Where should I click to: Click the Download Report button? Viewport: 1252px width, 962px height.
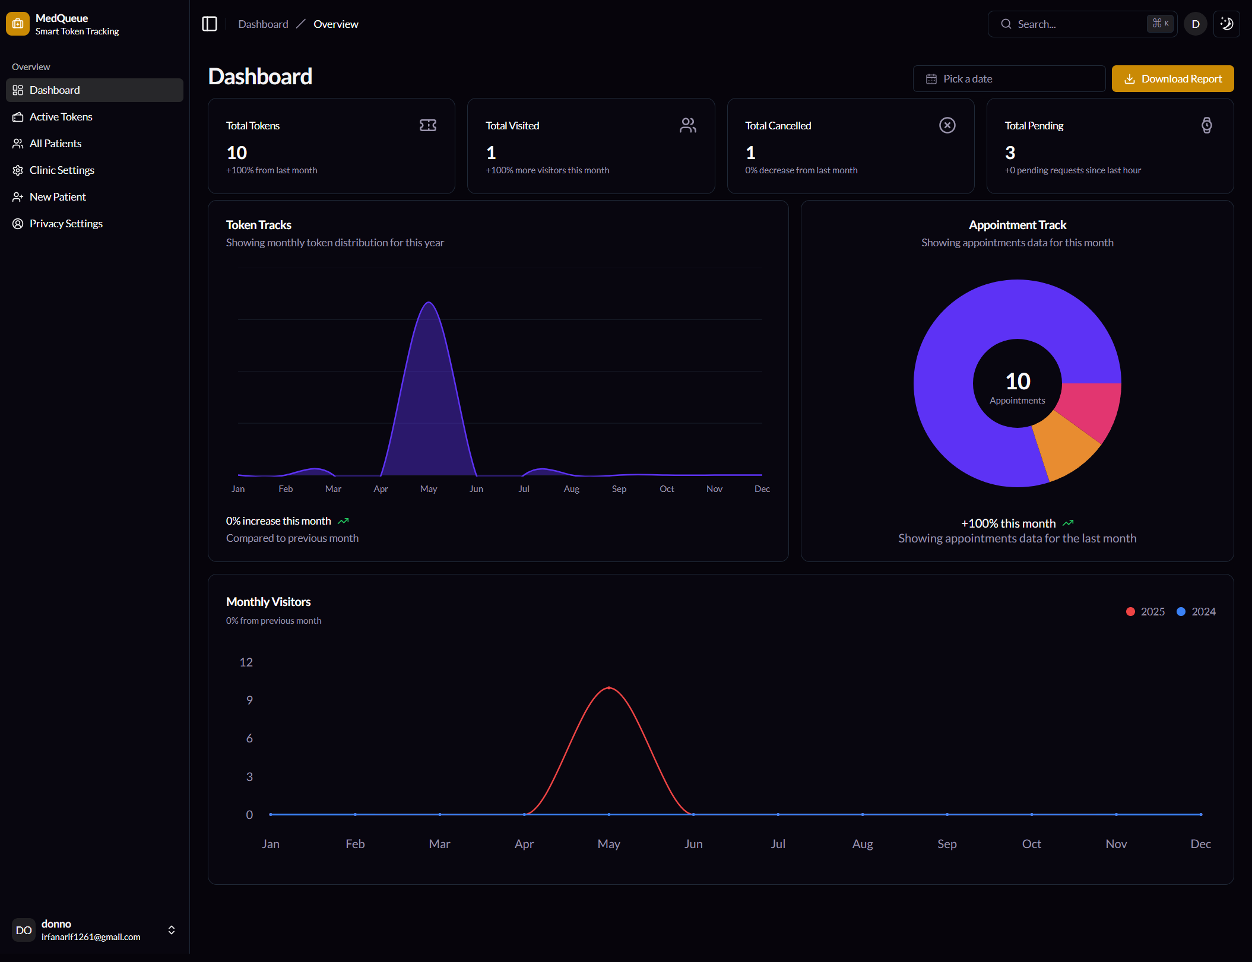pyautogui.click(x=1172, y=78)
